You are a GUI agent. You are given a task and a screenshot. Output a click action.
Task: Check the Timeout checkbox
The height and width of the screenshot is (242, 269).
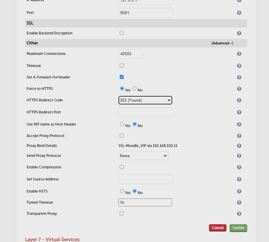pos(122,65)
